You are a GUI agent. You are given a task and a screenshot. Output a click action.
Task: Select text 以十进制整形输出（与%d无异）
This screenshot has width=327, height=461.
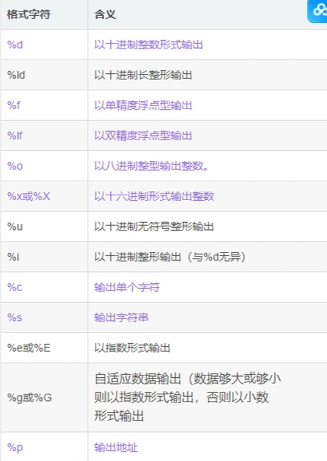(x=170, y=257)
